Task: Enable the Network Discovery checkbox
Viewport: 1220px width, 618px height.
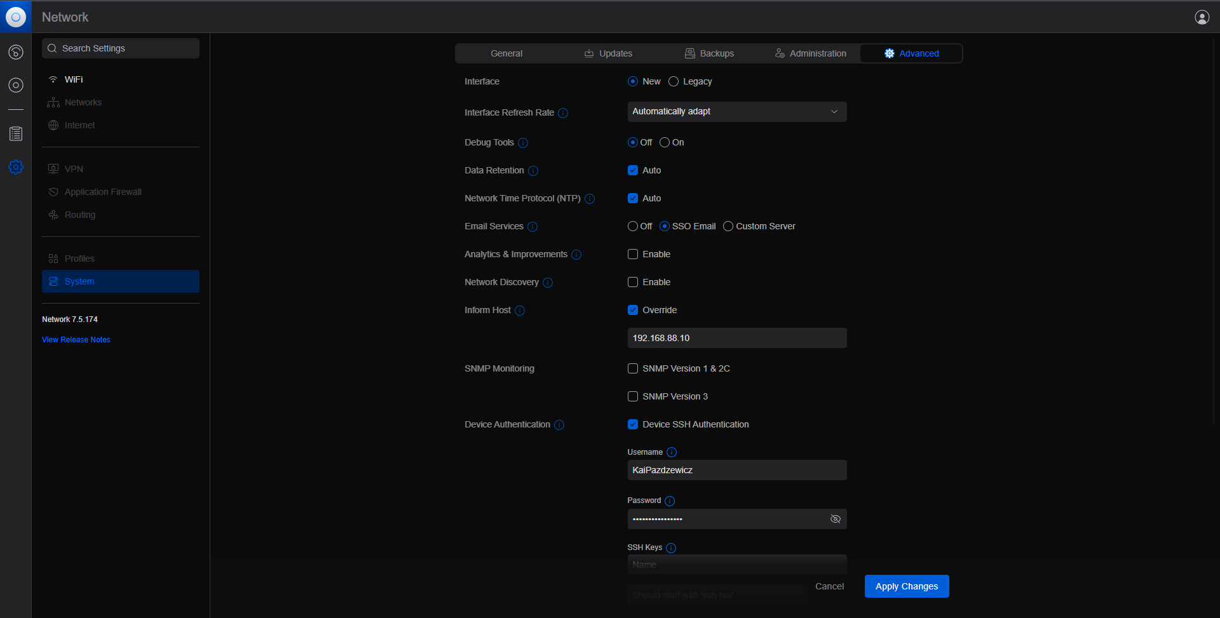Action: point(633,282)
